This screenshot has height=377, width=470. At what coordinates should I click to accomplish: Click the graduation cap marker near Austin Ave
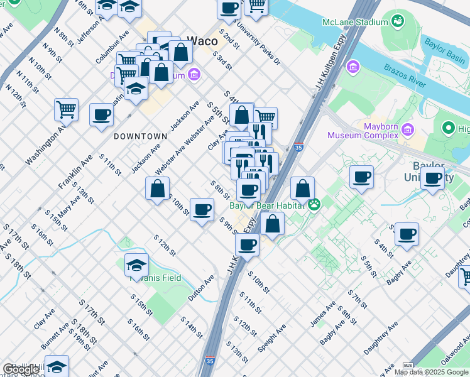tap(136, 90)
